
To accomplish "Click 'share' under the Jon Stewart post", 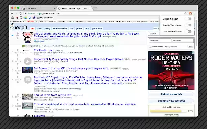I will pyautogui.click(x=52, y=73).
